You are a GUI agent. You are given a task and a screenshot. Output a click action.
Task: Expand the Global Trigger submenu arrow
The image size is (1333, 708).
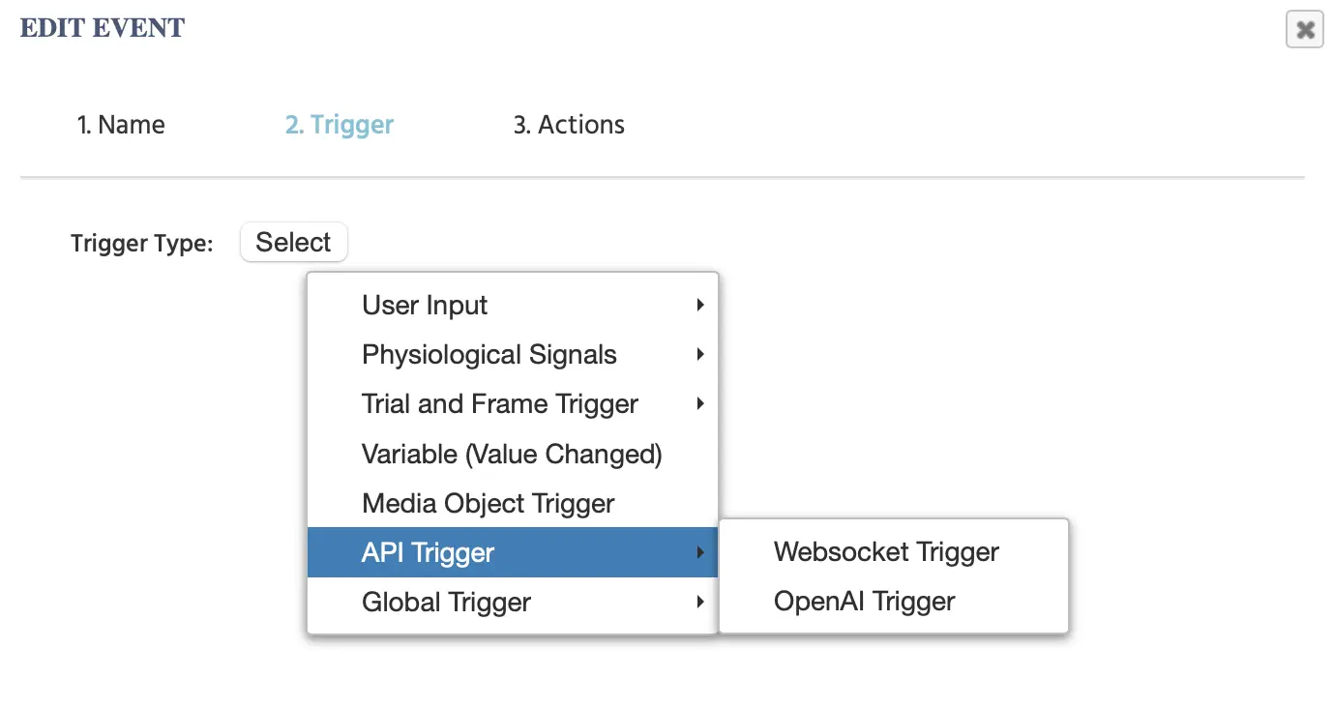[699, 603]
